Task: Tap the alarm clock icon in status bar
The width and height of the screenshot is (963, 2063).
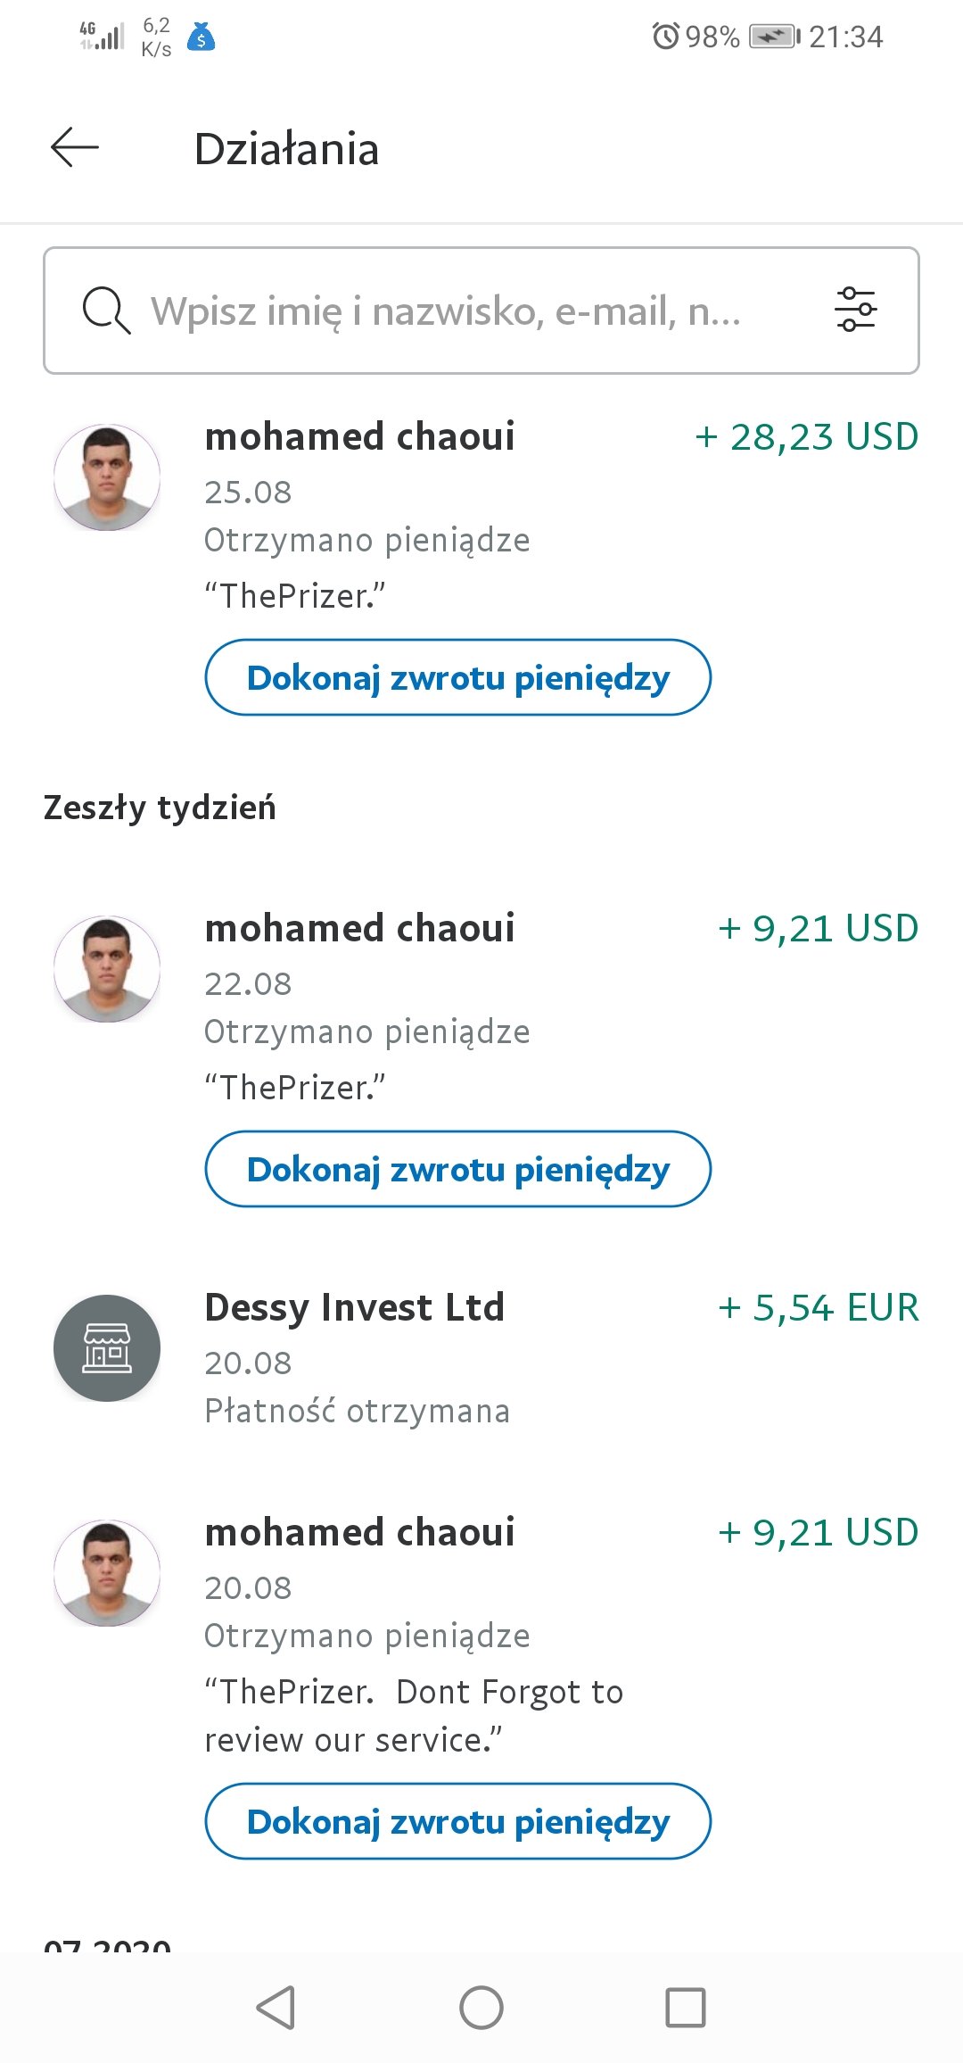Action: 665,37
